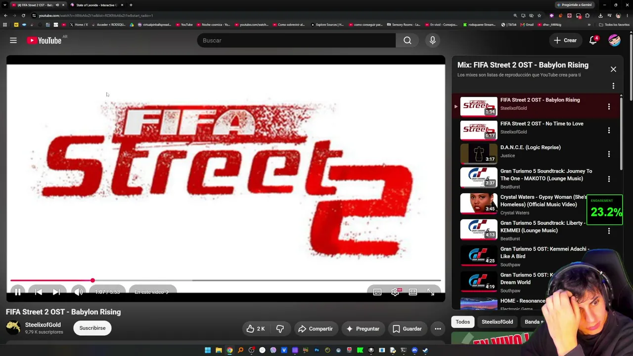Open Steam from the taskbar
This screenshot has width=633, height=356.
click(425, 351)
